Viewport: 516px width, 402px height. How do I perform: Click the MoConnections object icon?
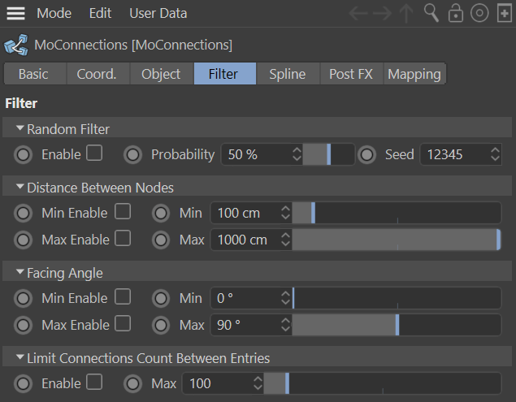tap(14, 45)
